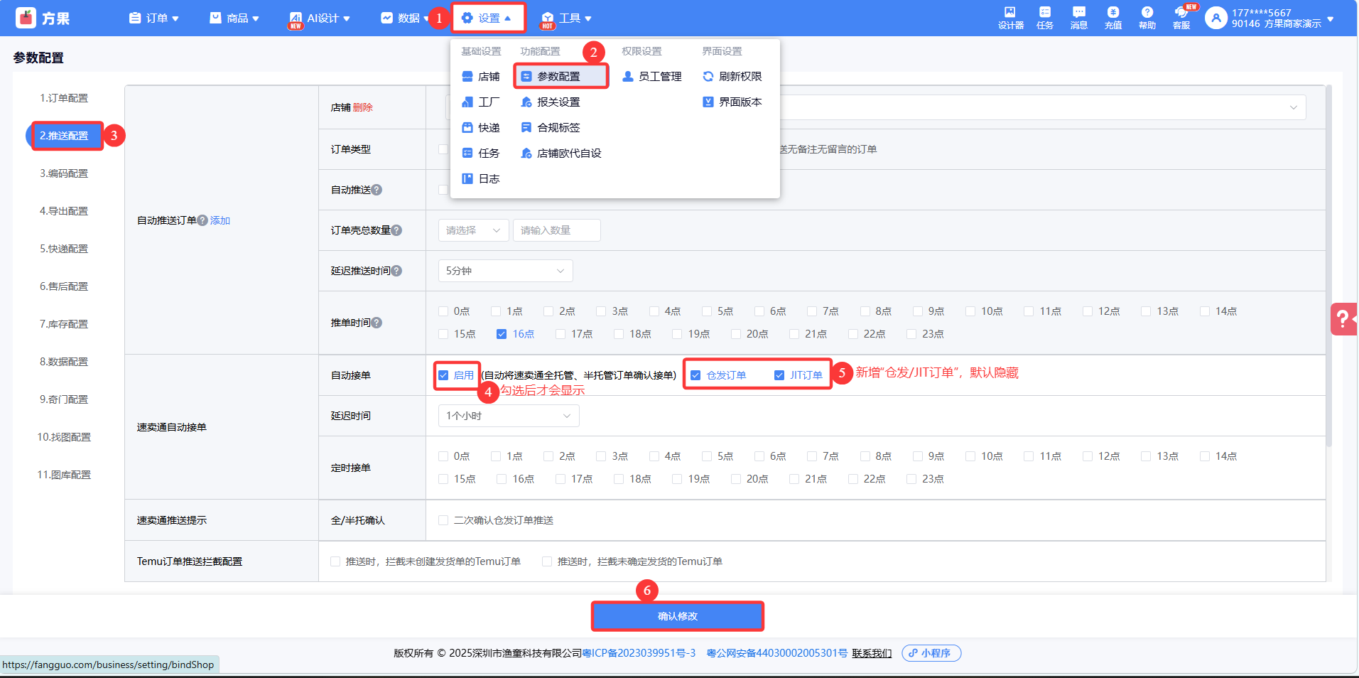
Task: Click the red floating question mark icon
Action: pos(1343,318)
